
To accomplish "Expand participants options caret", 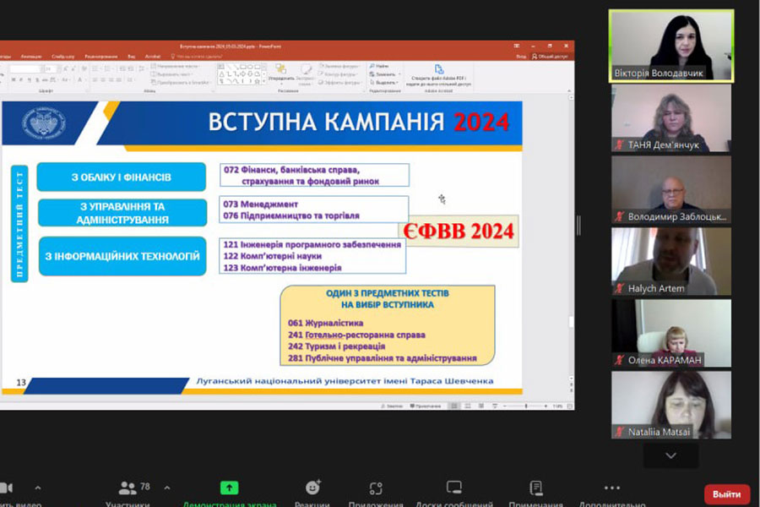I will pyautogui.click(x=166, y=488).
